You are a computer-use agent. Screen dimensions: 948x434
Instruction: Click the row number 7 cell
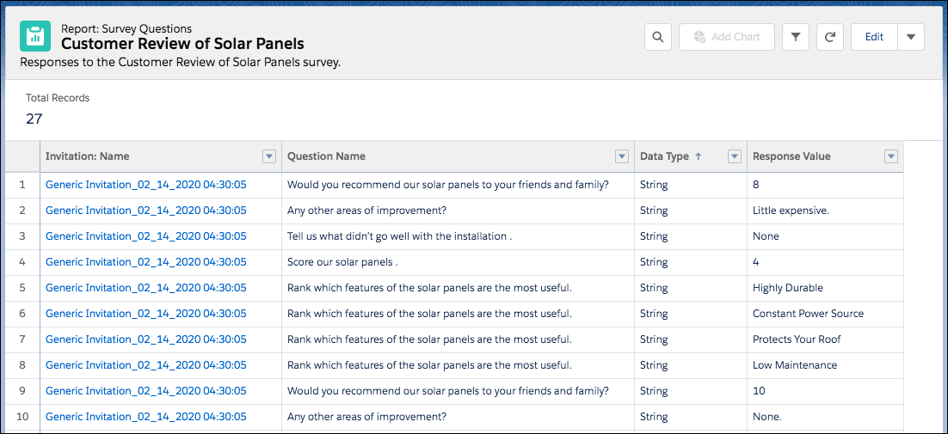tap(22, 339)
